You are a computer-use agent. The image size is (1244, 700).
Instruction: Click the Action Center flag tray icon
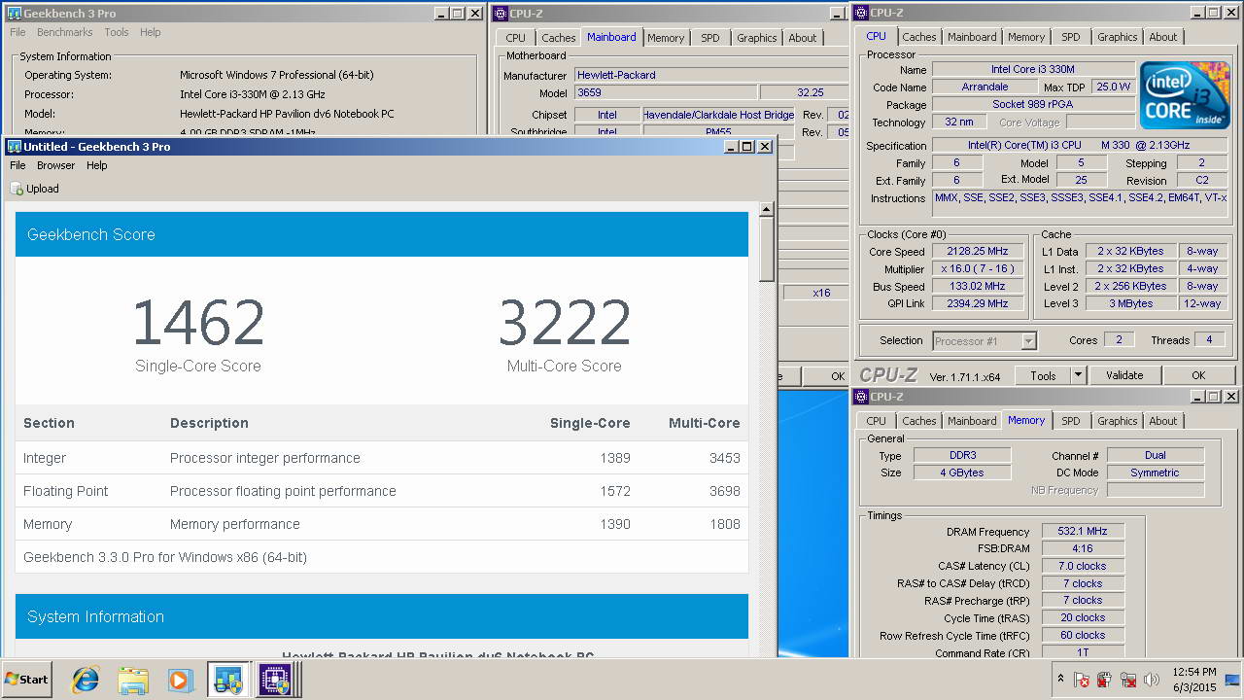click(x=1083, y=680)
